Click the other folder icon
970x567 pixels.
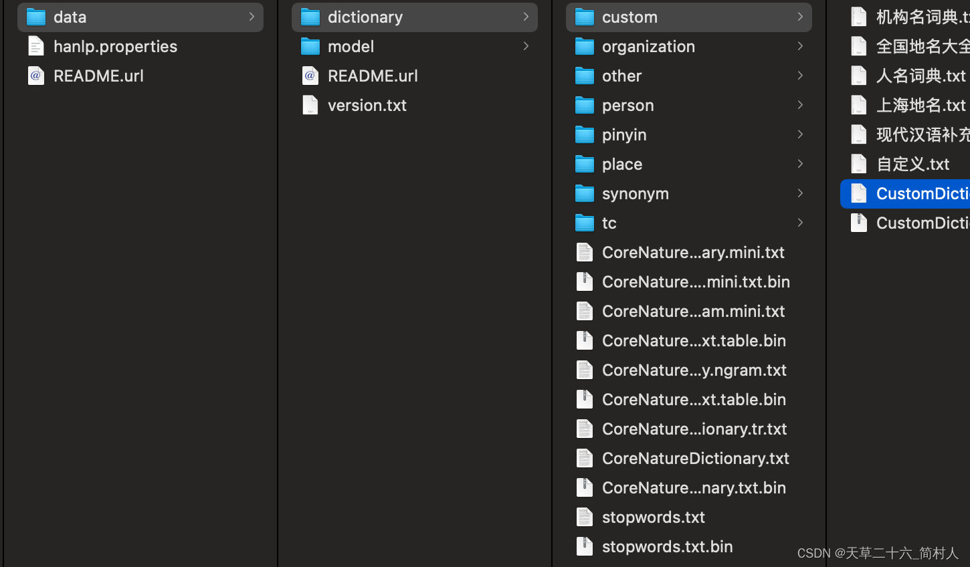pyautogui.click(x=584, y=76)
